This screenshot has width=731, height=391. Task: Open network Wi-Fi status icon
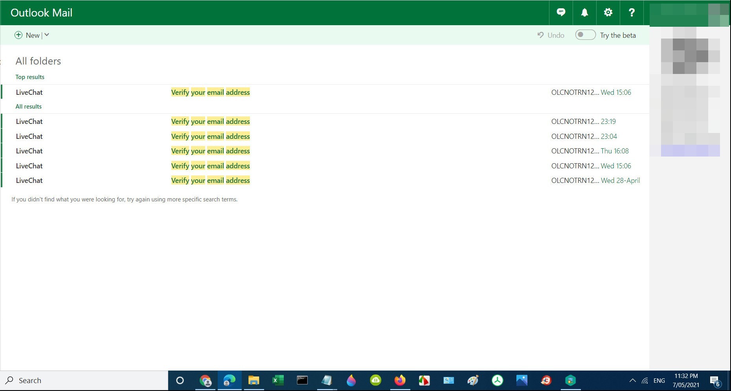(645, 381)
